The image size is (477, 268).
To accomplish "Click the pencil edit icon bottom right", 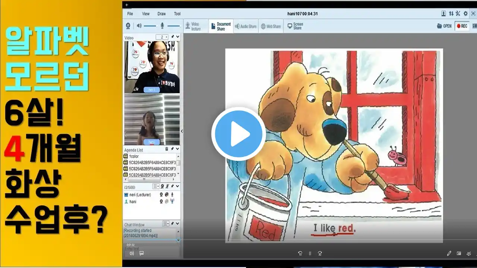I will [x=449, y=253].
